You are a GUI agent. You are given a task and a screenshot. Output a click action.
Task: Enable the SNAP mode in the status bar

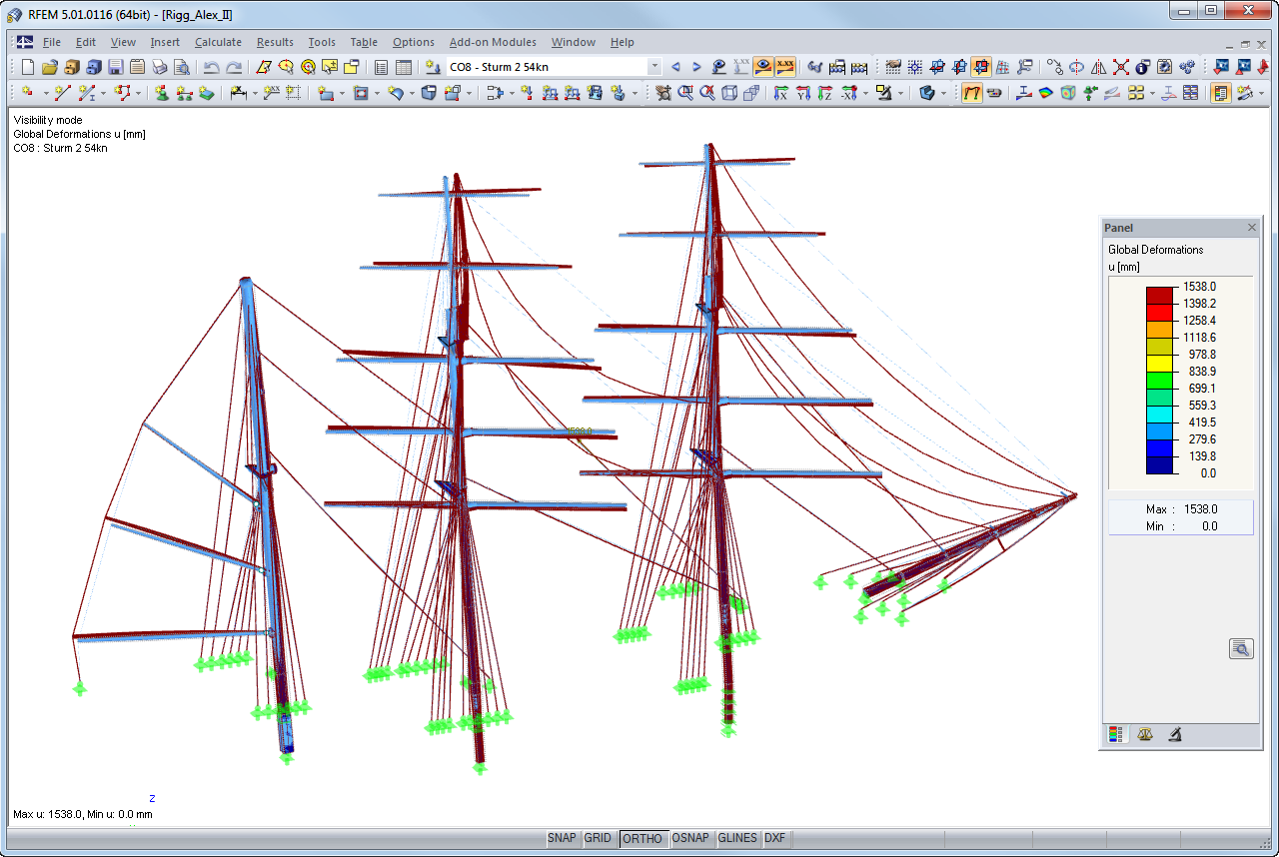click(x=562, y=838)
